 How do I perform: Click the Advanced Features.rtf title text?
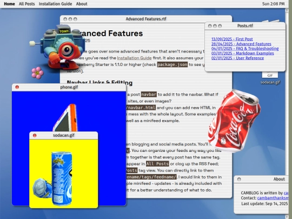(146, 19)
